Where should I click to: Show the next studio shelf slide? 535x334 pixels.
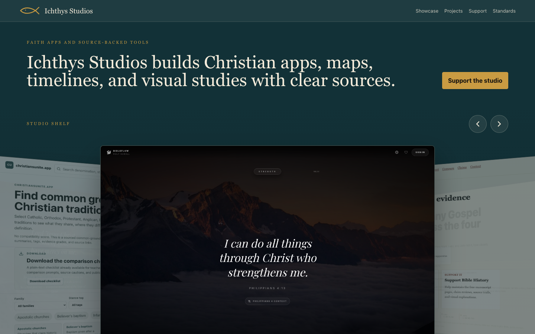pyautogui.click(x=499, y=124)
